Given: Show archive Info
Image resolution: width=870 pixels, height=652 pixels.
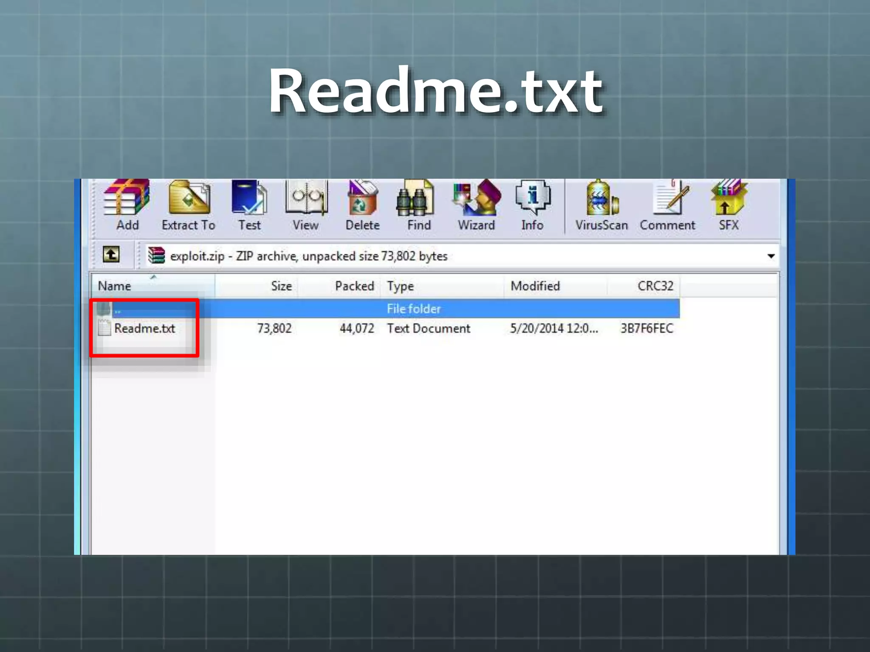Looking at the screenshot, I should [532, 205].
